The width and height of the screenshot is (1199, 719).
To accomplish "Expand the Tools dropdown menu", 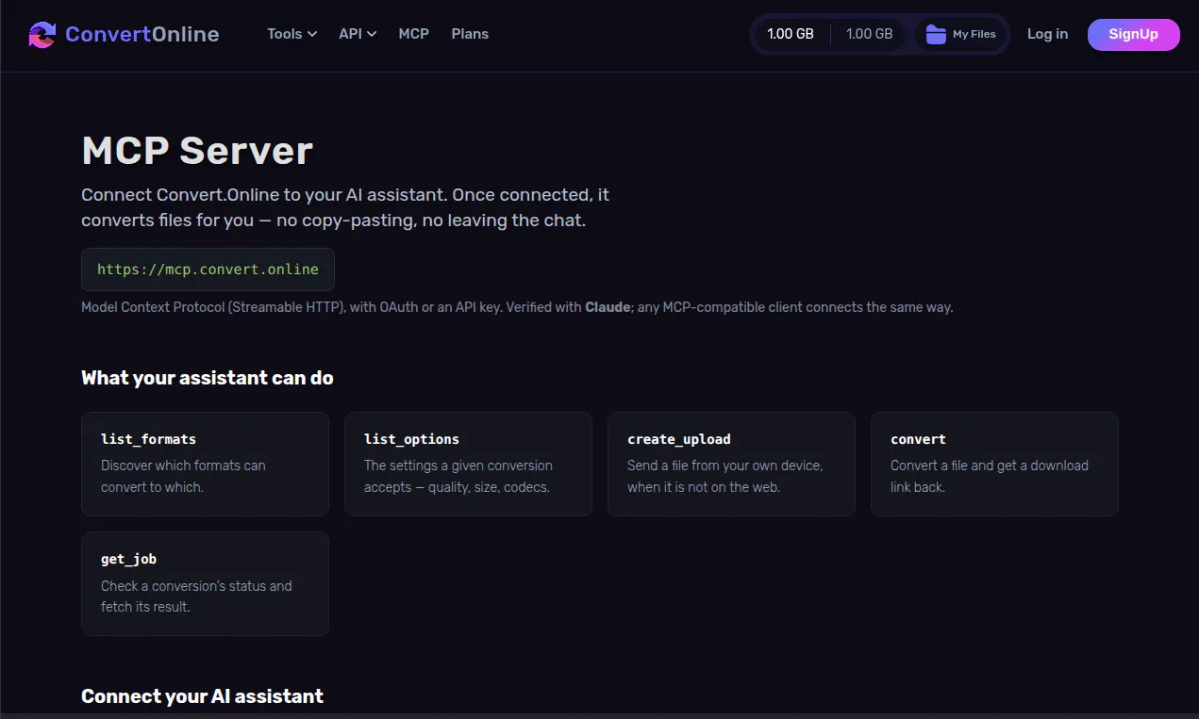I will tap(291, 34).
